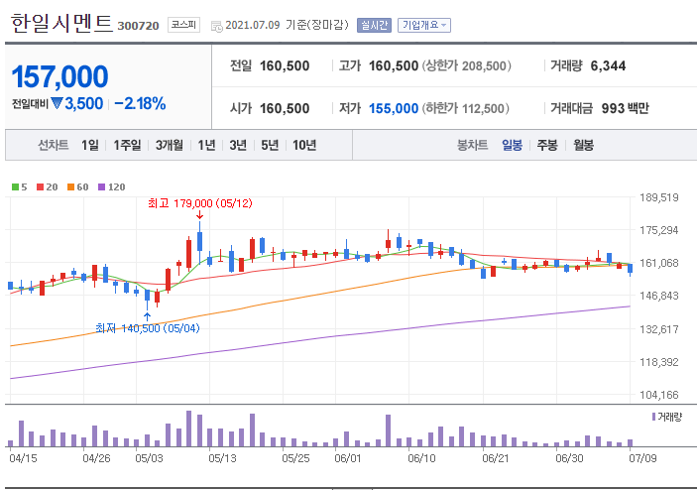Click the 거래량 value 6,344
The height and width of the screenshot is (490, 697).
pyautogui.click(x=608, y=65)
